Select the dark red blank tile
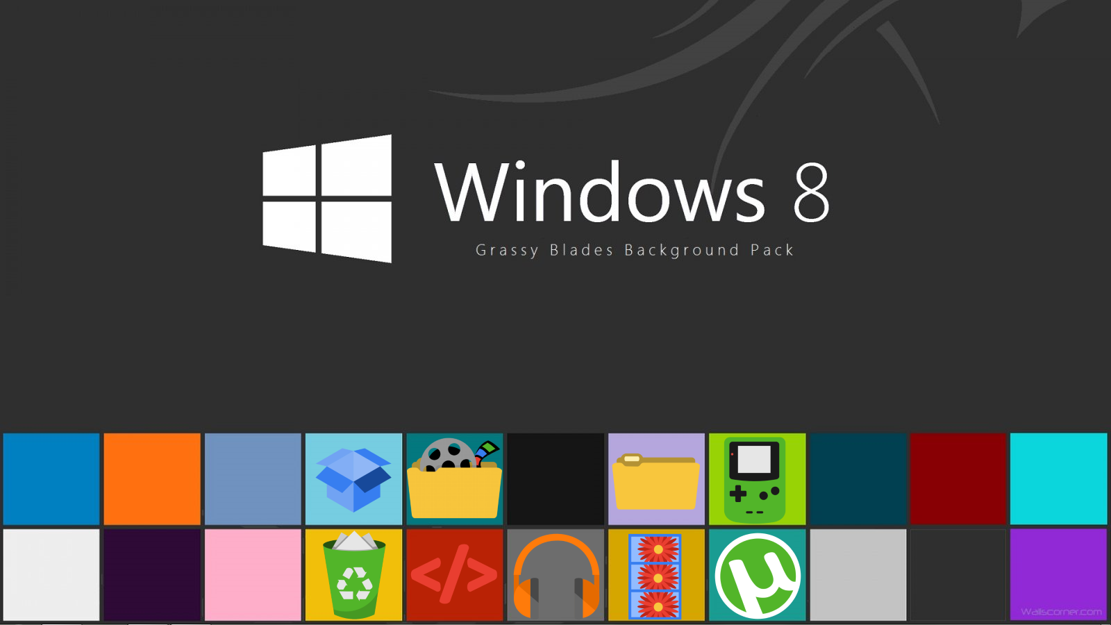 click(958, 479)
